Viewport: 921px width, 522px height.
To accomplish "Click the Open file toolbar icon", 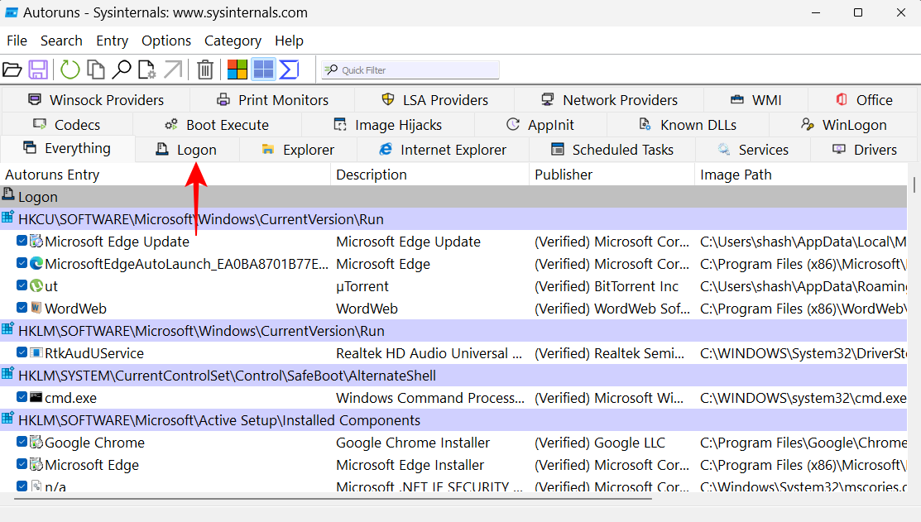I will (12, 69).
